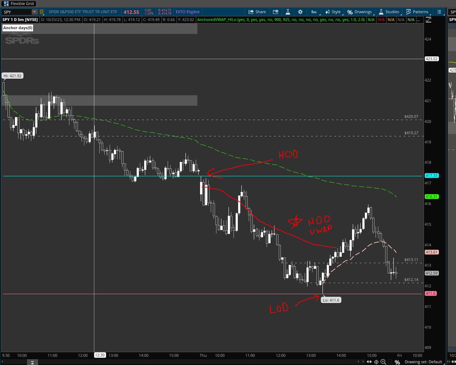
Task: Open the Studies button
Action: (x=389, y=12)
